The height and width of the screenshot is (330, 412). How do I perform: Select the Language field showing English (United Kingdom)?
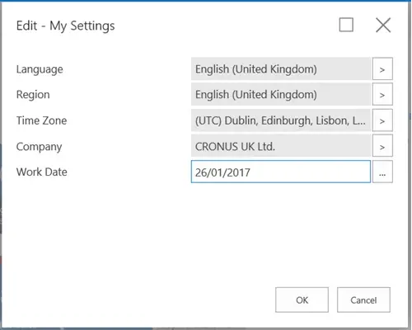281,68
